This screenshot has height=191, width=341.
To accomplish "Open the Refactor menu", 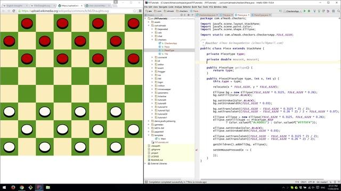I will coord(186,7).
